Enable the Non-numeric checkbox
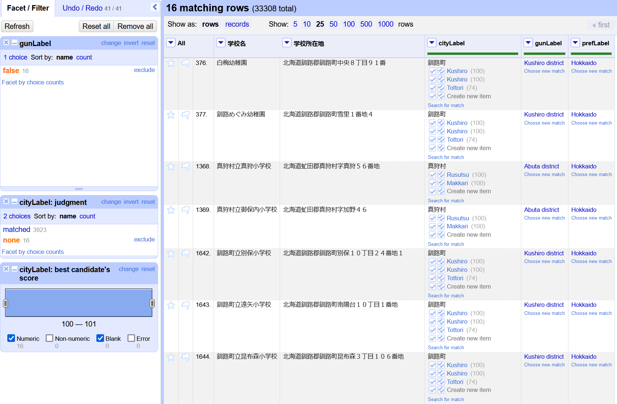617x404 pixels. click(50, 338)
